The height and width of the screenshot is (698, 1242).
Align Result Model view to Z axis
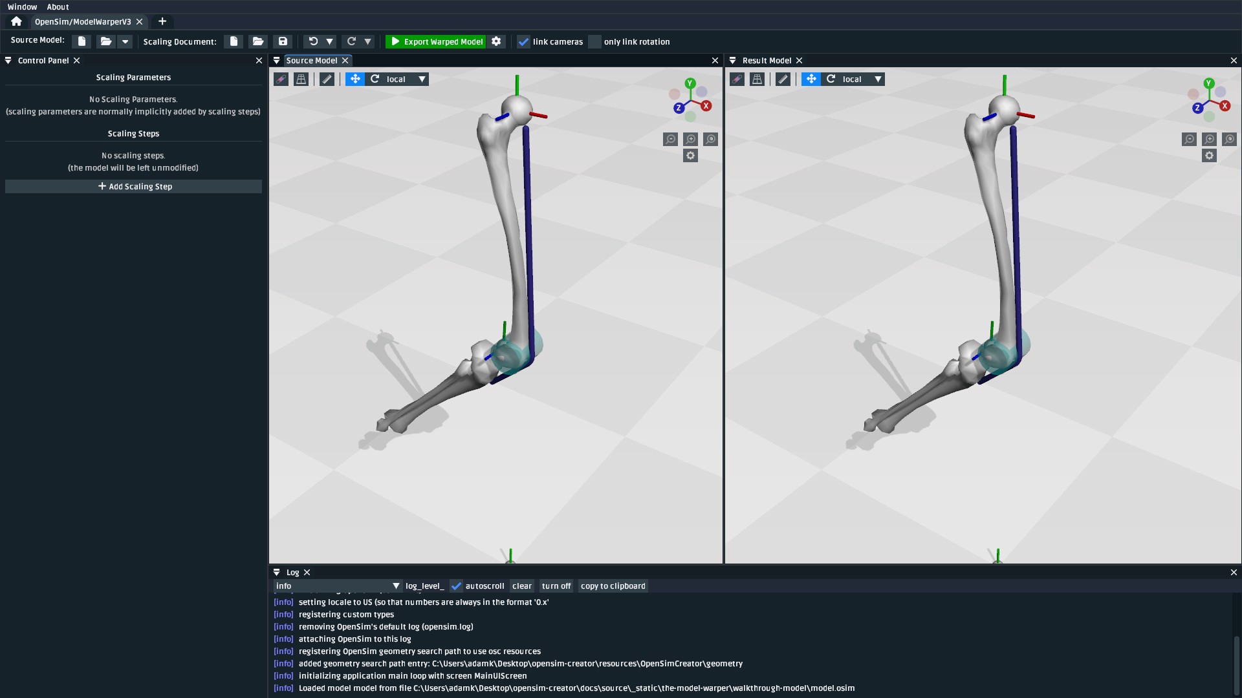[1197, 108]
